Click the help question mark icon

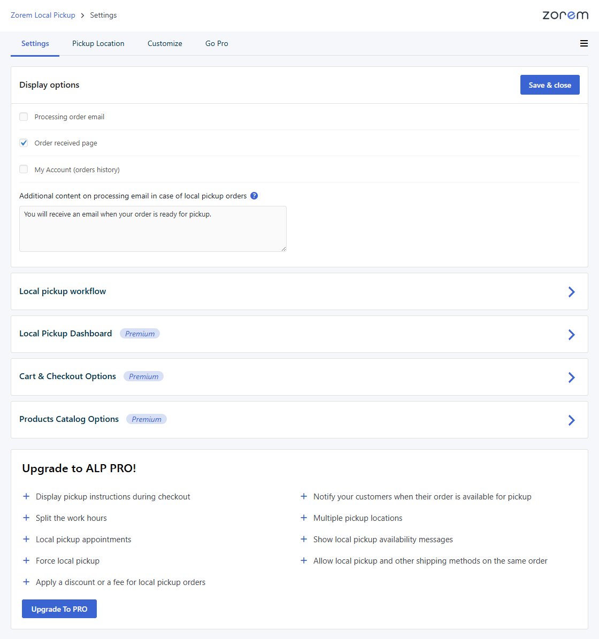pos(254,196)
